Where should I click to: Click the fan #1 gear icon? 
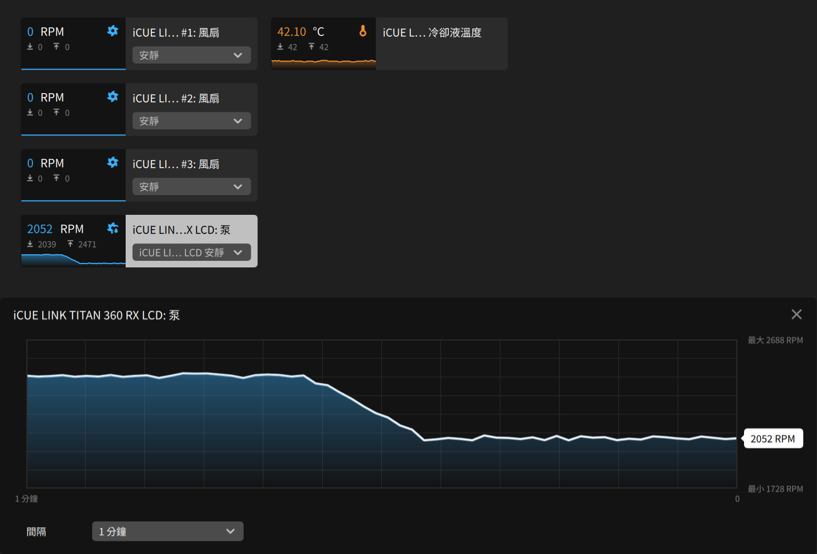pyautogui.click(x=112, y=31)
